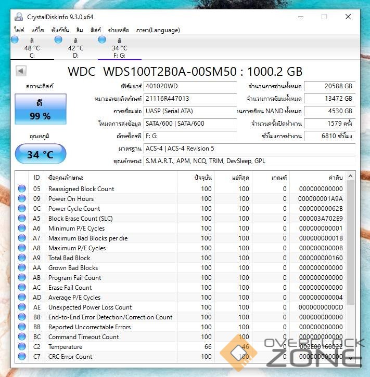Click status orb of Power Cycle Count row
The width and height of the screenshot is (370, 377).
[x=22, y=208]
